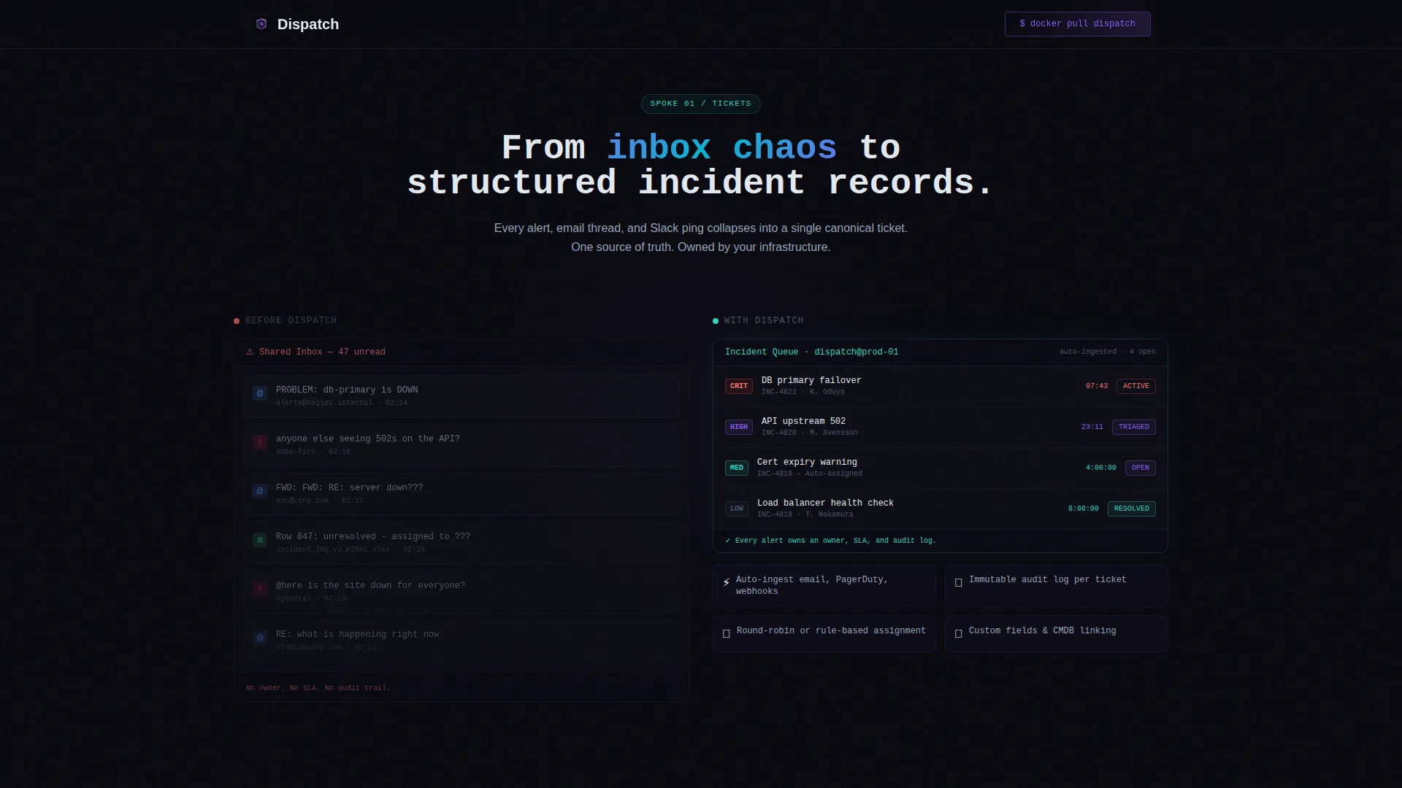Select the Custom fields & CMDB linking card

1056,634
